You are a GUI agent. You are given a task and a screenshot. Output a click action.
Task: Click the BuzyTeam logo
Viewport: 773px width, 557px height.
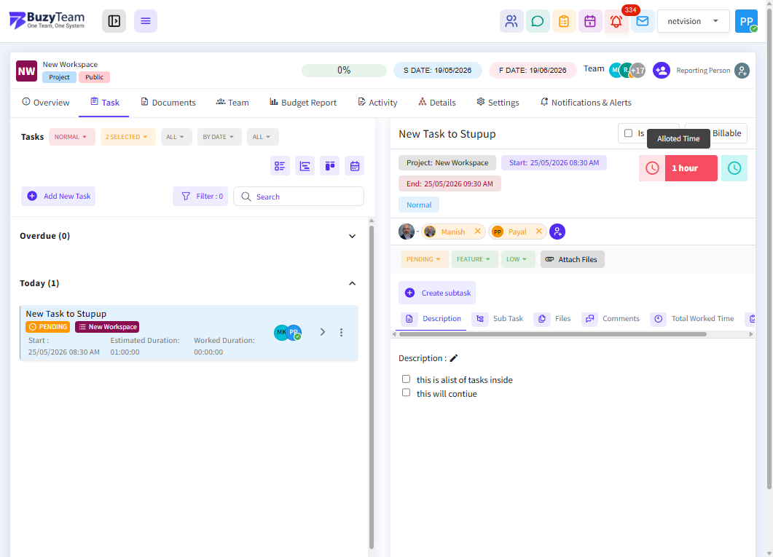pyautogui.click(x=47, y=20)
